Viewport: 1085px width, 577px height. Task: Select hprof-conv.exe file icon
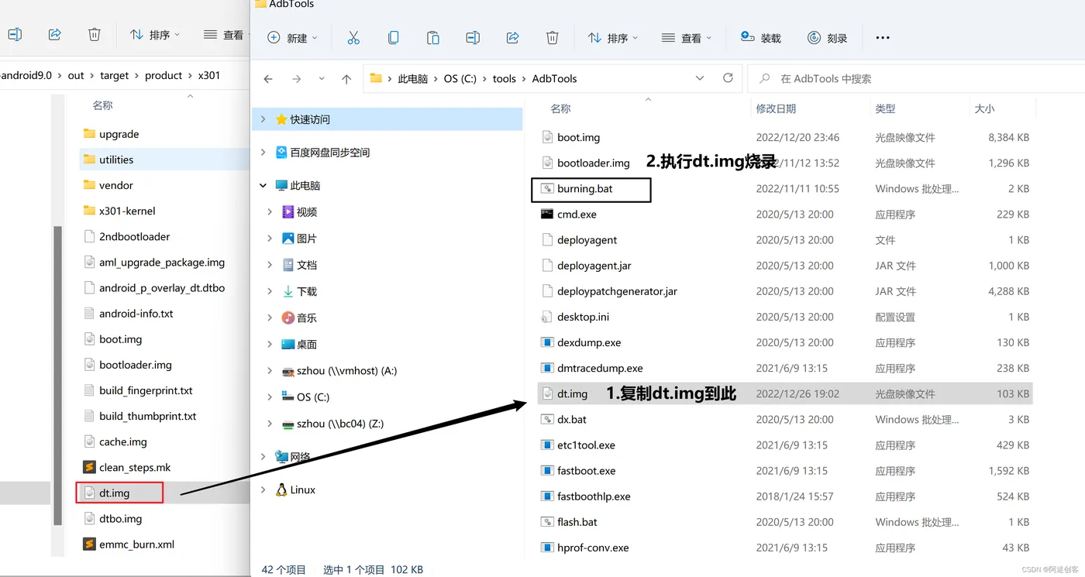coord(547,548)
